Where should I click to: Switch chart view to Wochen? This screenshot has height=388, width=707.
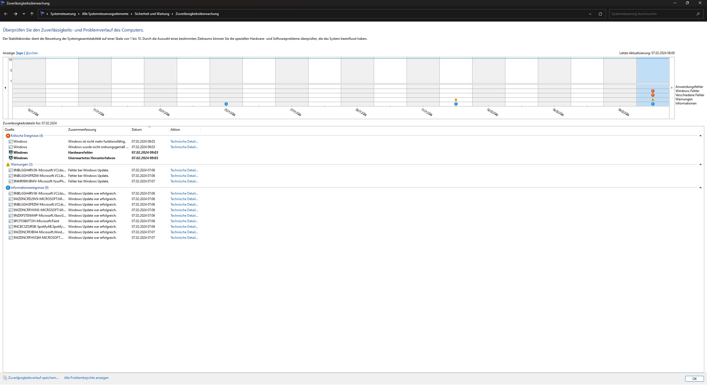pyautogui.click(x=32, y=53)
